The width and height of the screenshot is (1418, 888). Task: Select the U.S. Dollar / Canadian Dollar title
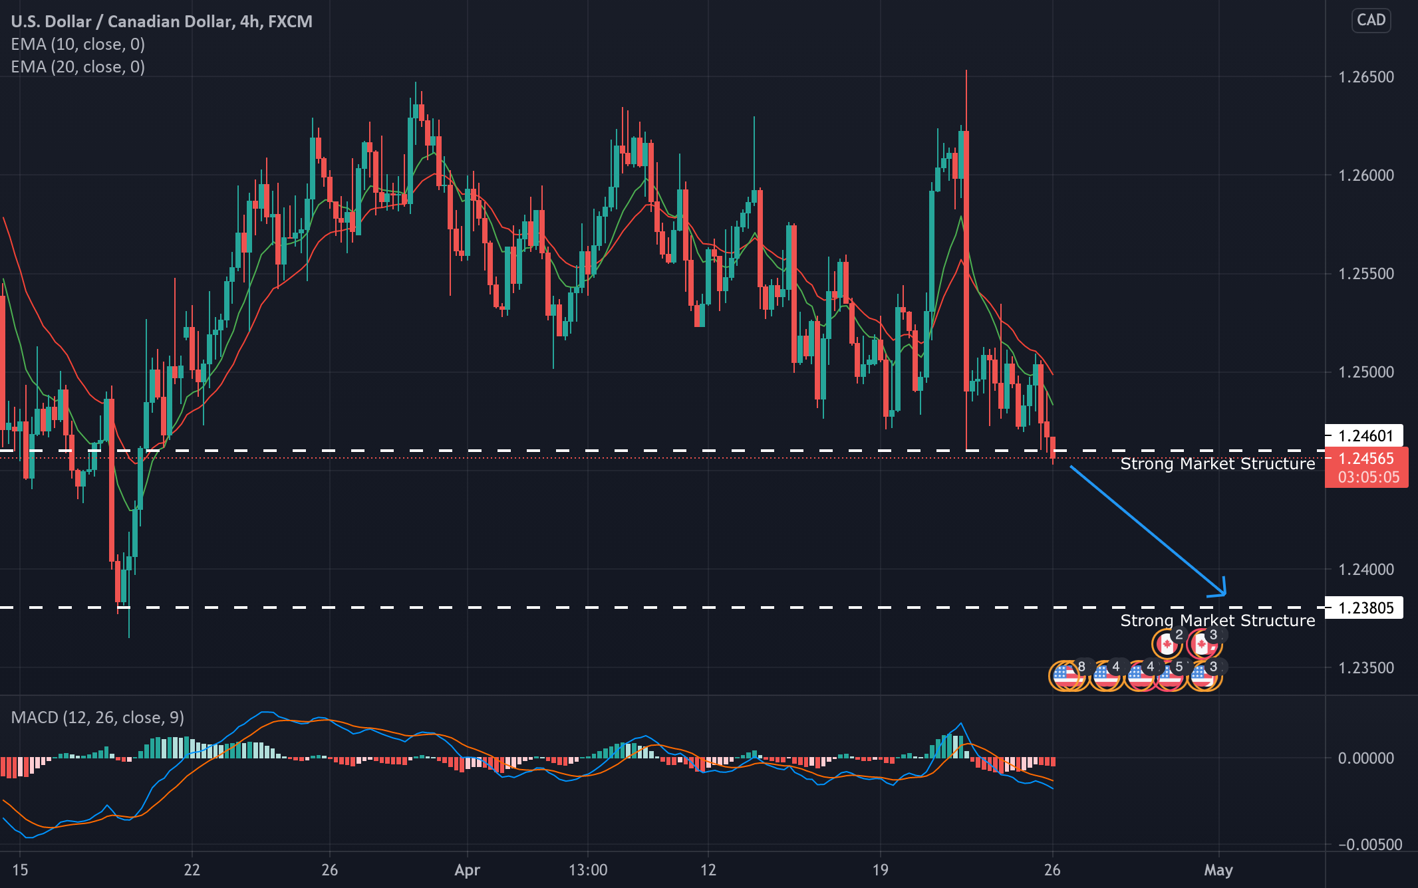[162, 21]
